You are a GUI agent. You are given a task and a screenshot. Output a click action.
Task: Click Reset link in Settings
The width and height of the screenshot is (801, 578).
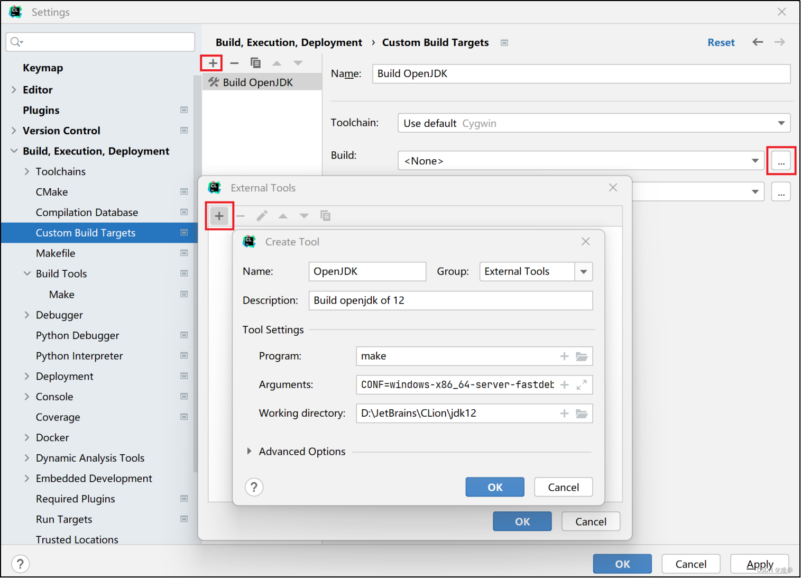pos(721,42)
